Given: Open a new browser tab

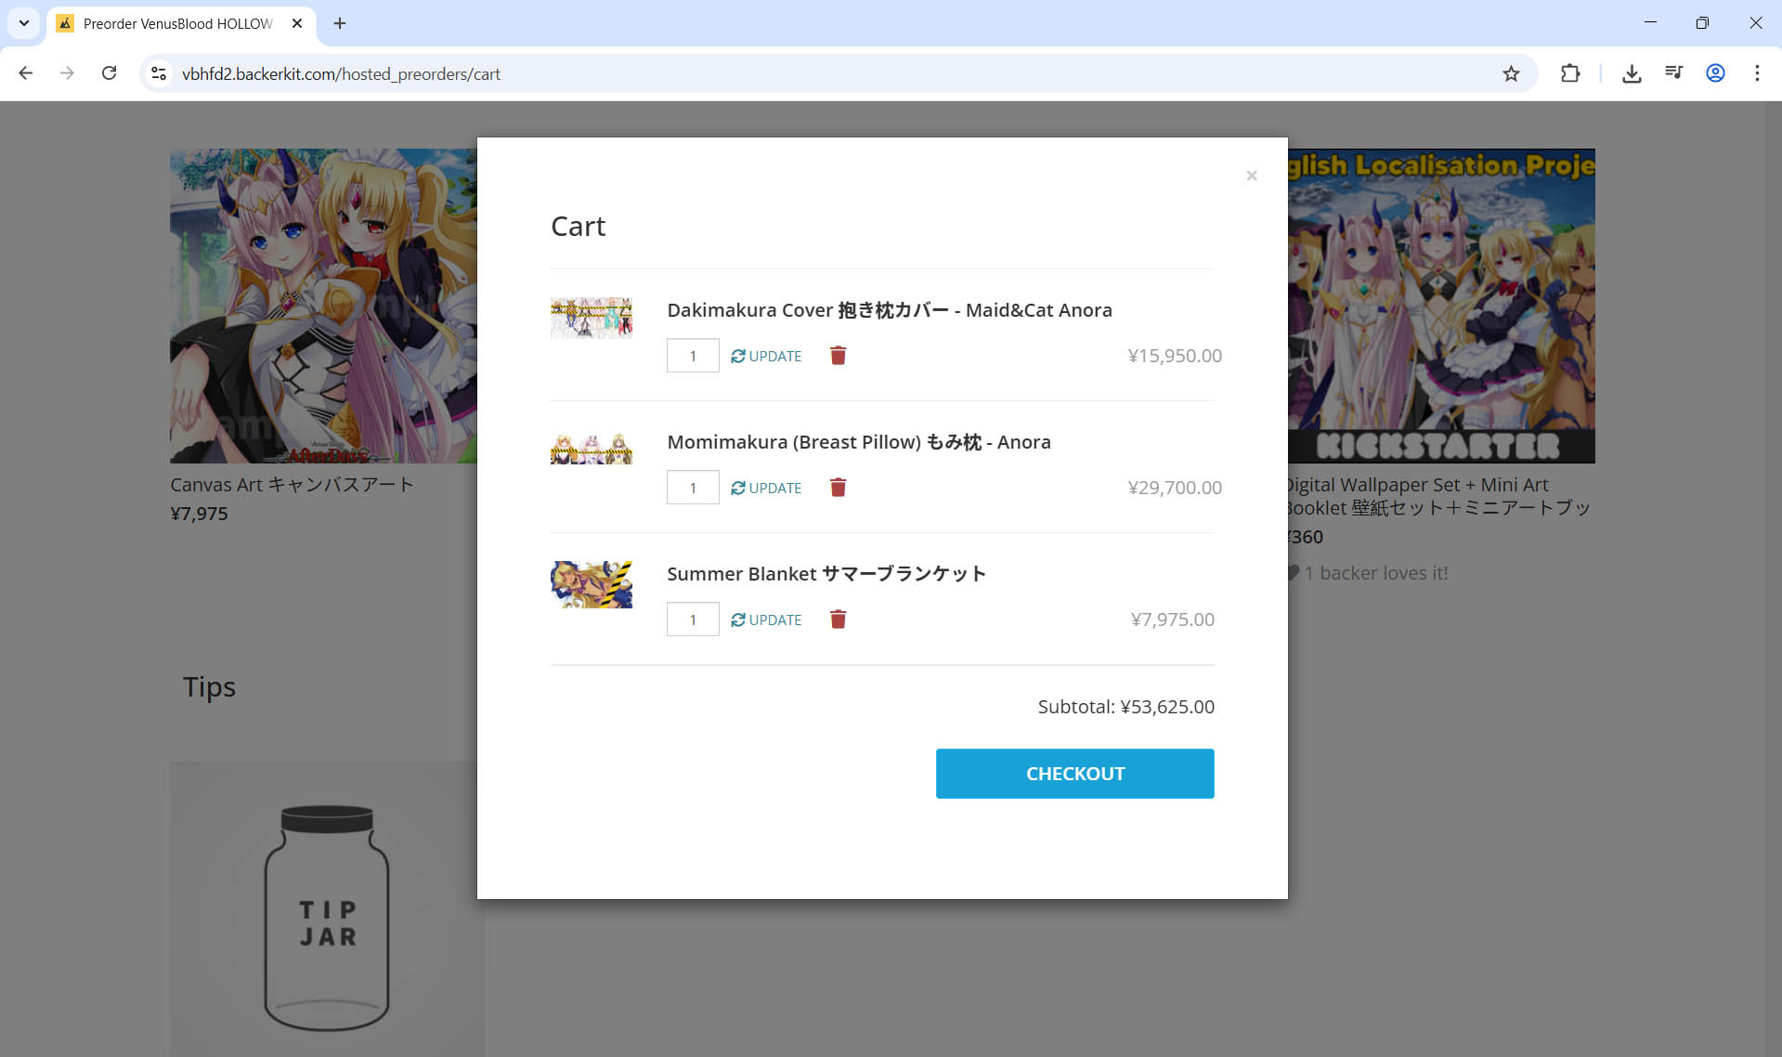Looking at the screenshot, I should click(x=340, y=23).
